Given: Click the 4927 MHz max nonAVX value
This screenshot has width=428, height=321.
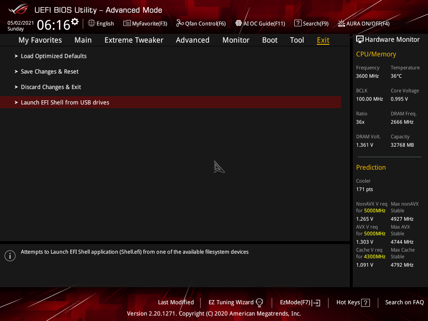Looking at the screenshot, I should pyautogui.click(x=402, y=219).
